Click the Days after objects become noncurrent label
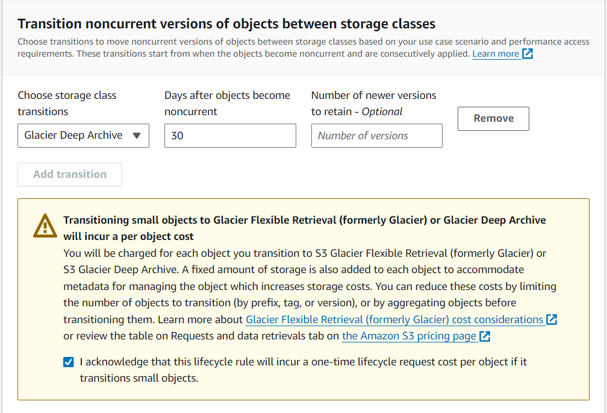The height and width of the screenshot is (413, 607). point(227,104)
